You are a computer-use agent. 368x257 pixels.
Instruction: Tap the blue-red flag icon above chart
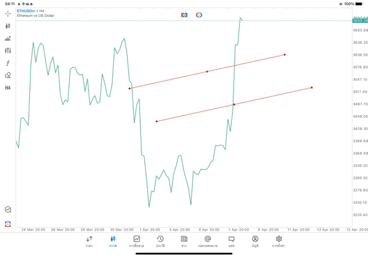(184, 14)
